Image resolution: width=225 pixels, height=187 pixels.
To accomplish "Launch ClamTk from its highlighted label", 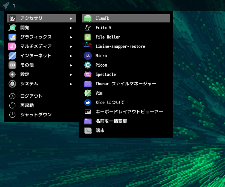I will tap(102, 18).
